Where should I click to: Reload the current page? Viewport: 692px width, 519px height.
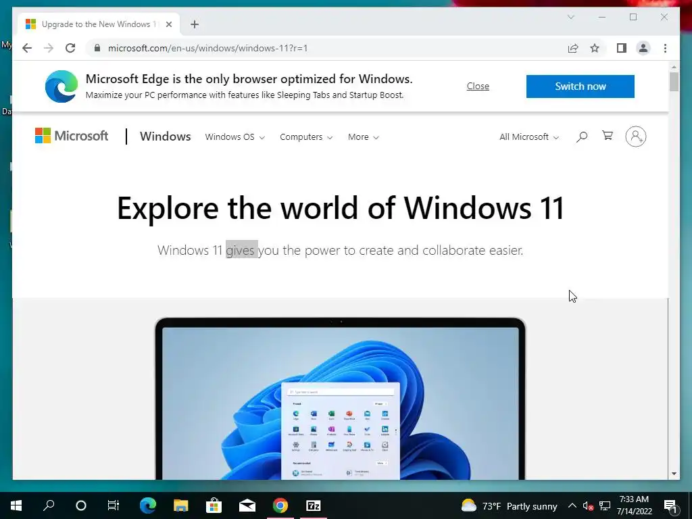pos(70,48)
